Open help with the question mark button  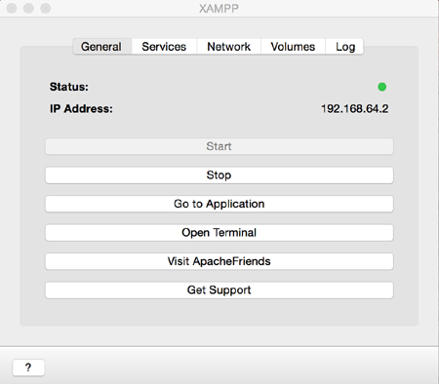coord(28,367)
